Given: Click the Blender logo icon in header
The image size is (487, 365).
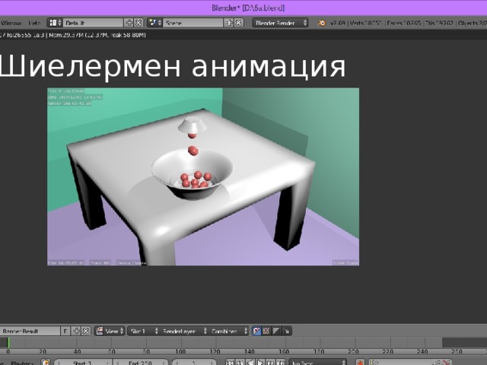Looking at the screenshot, I should coord(322,23).
